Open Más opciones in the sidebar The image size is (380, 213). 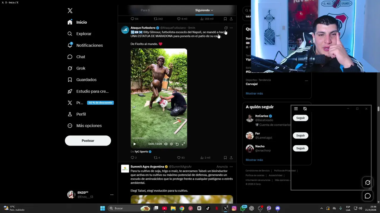coord(84,126)
